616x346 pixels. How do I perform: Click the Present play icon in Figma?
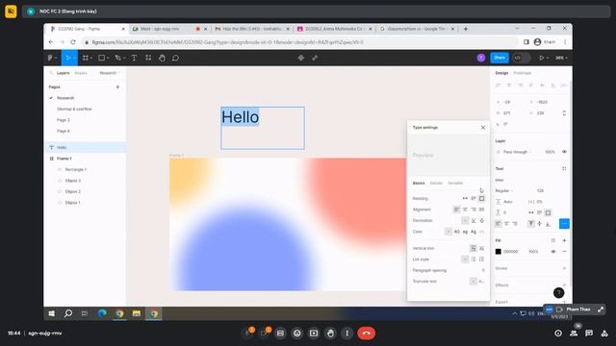[542, 58]
